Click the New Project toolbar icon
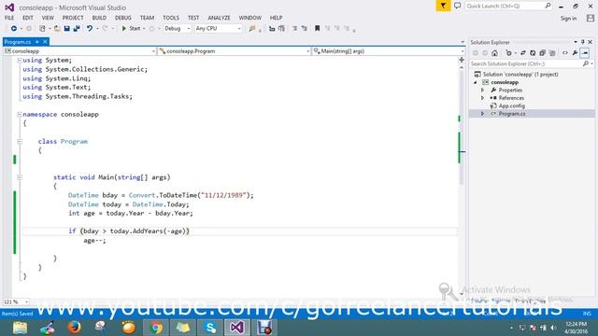The image size is (598, 336). coord(42,29)
